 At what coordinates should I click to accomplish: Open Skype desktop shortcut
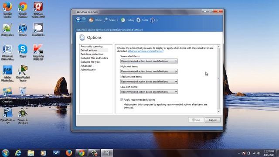[x=23, y=51]
